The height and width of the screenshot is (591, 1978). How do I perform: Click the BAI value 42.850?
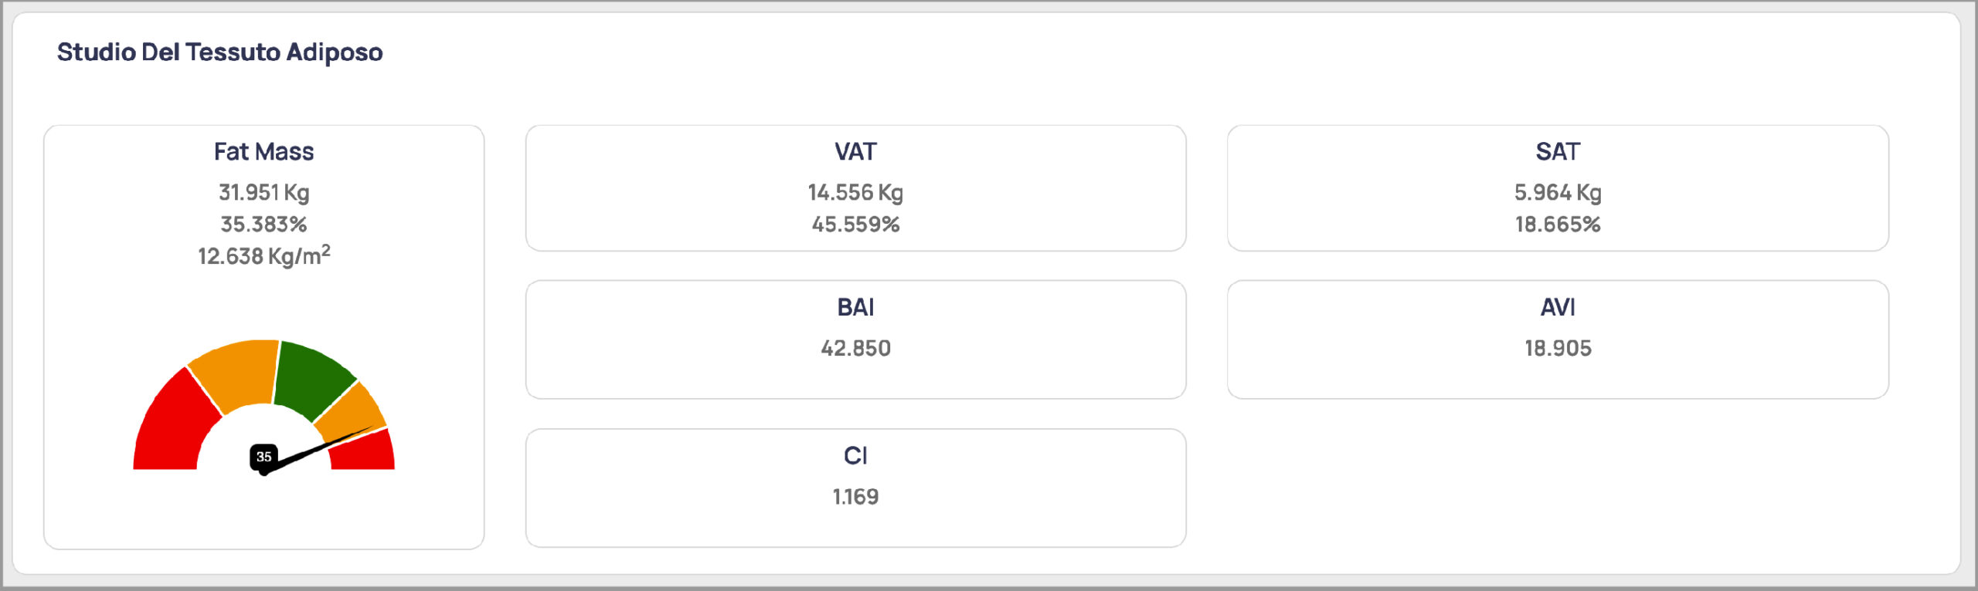855,348
